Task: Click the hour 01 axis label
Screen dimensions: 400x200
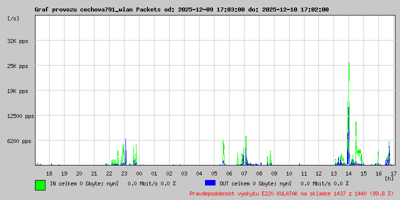Action: click(154, 173)
